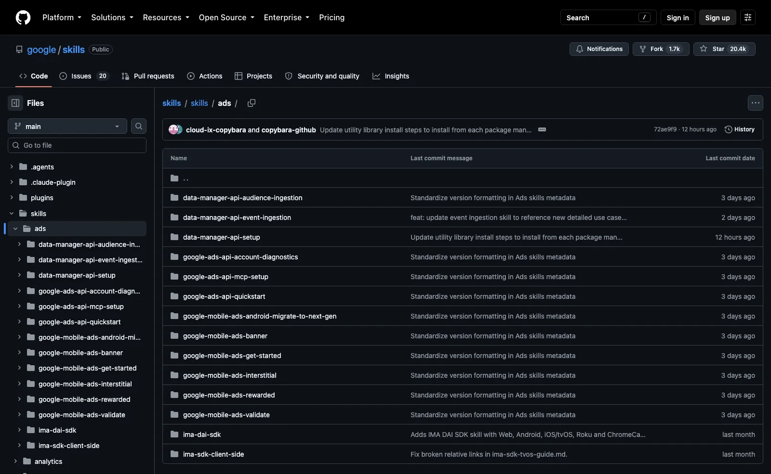
Task: Expand the analytics folder in tree
Action: click(x=15, y=461)
